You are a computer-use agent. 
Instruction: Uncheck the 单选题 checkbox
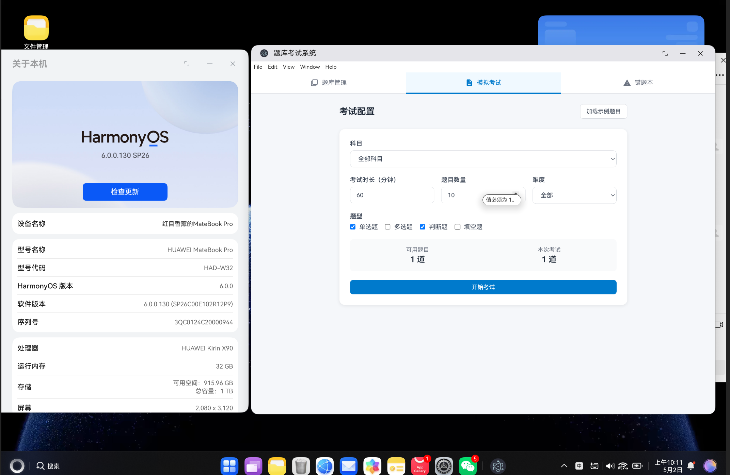pos(353,227)
